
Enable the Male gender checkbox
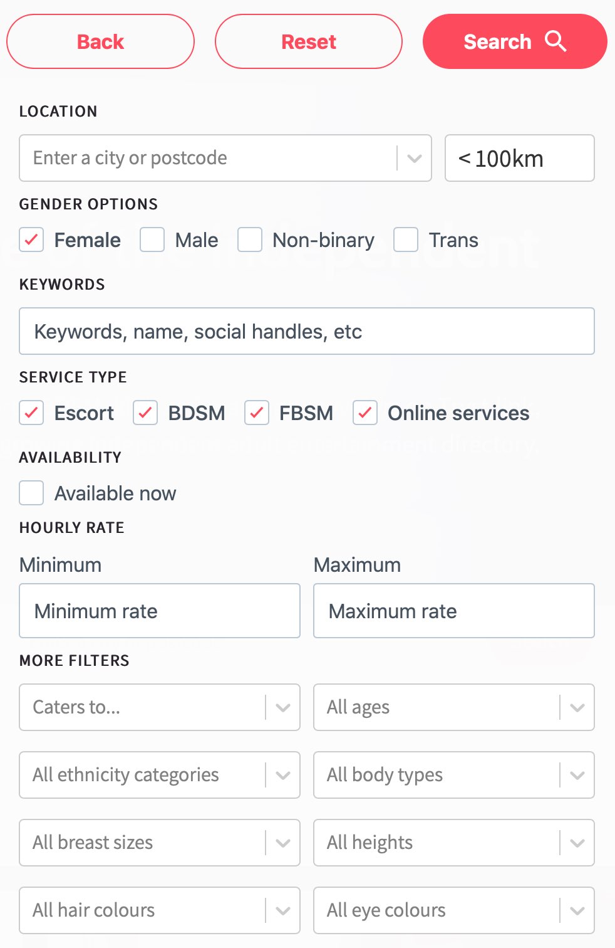152,240
